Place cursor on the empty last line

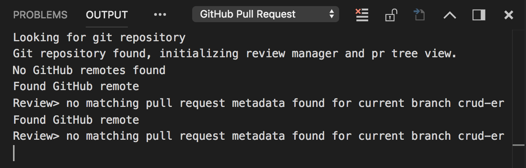(14, 153)
